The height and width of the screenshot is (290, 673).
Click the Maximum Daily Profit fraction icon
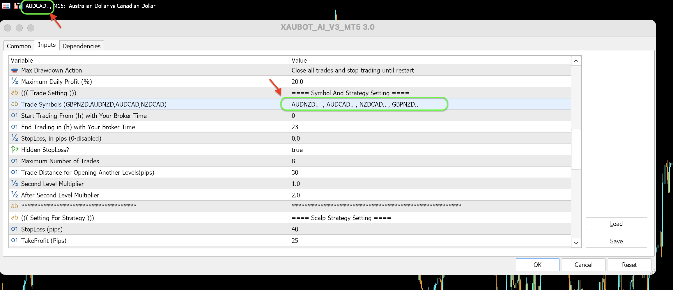[x=14, y=81]
